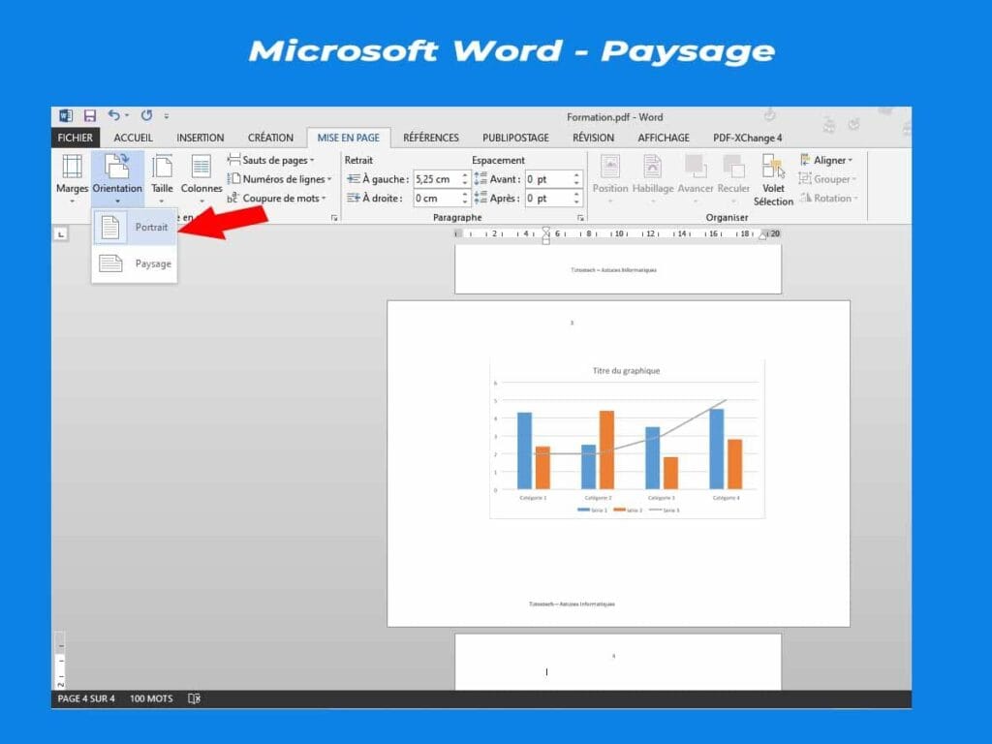This screenshot has height=744, width=992.
Task: Click the Undo arrow icon
Action: click(114, 116)
